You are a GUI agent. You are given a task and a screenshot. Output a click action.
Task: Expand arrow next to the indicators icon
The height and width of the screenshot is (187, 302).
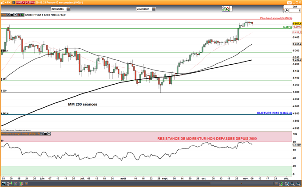(x=231, y=9)
